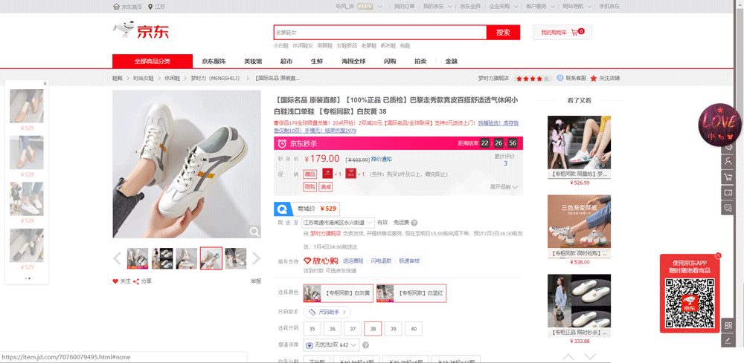The image size is (744, 363).
Task: Close the JD APP QR code popup
Action: pyautogui.click(x=718, y=255)
